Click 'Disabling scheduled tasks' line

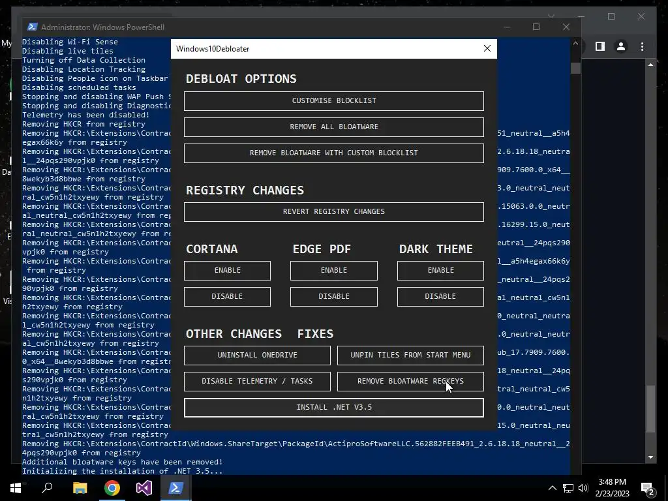tap(79, 87)
